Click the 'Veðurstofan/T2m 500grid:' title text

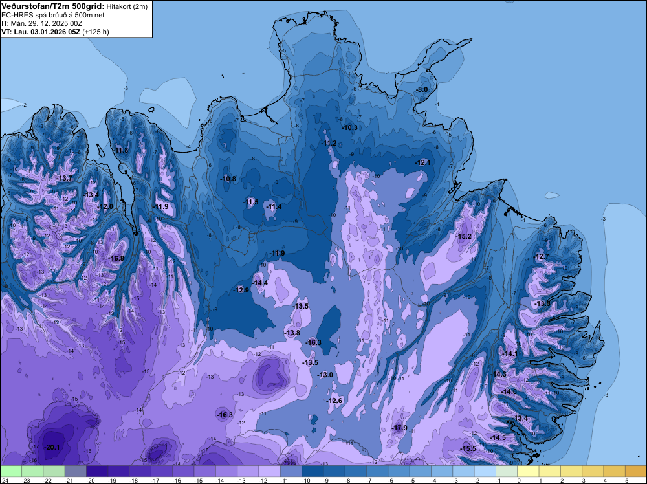(x=53, y=6)
